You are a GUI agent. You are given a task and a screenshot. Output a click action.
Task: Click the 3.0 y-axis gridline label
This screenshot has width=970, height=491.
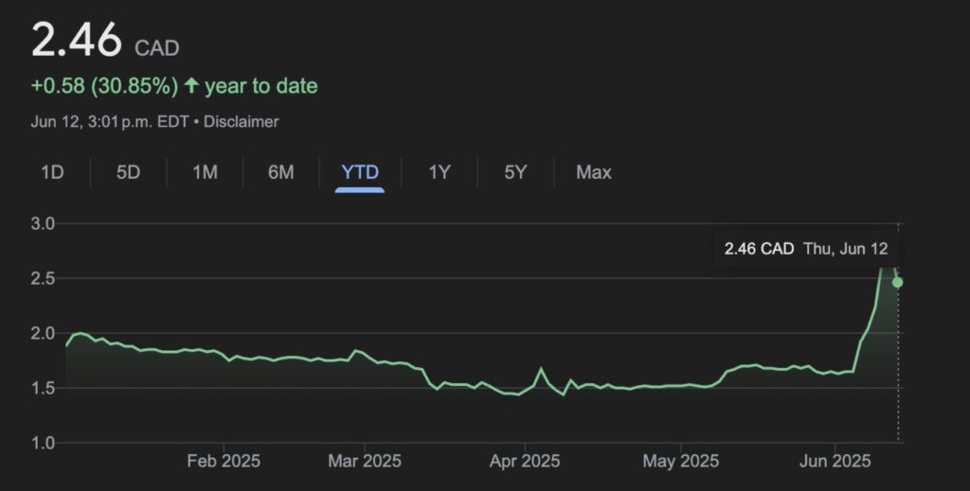pyautogui.click(x=43, y=223)
